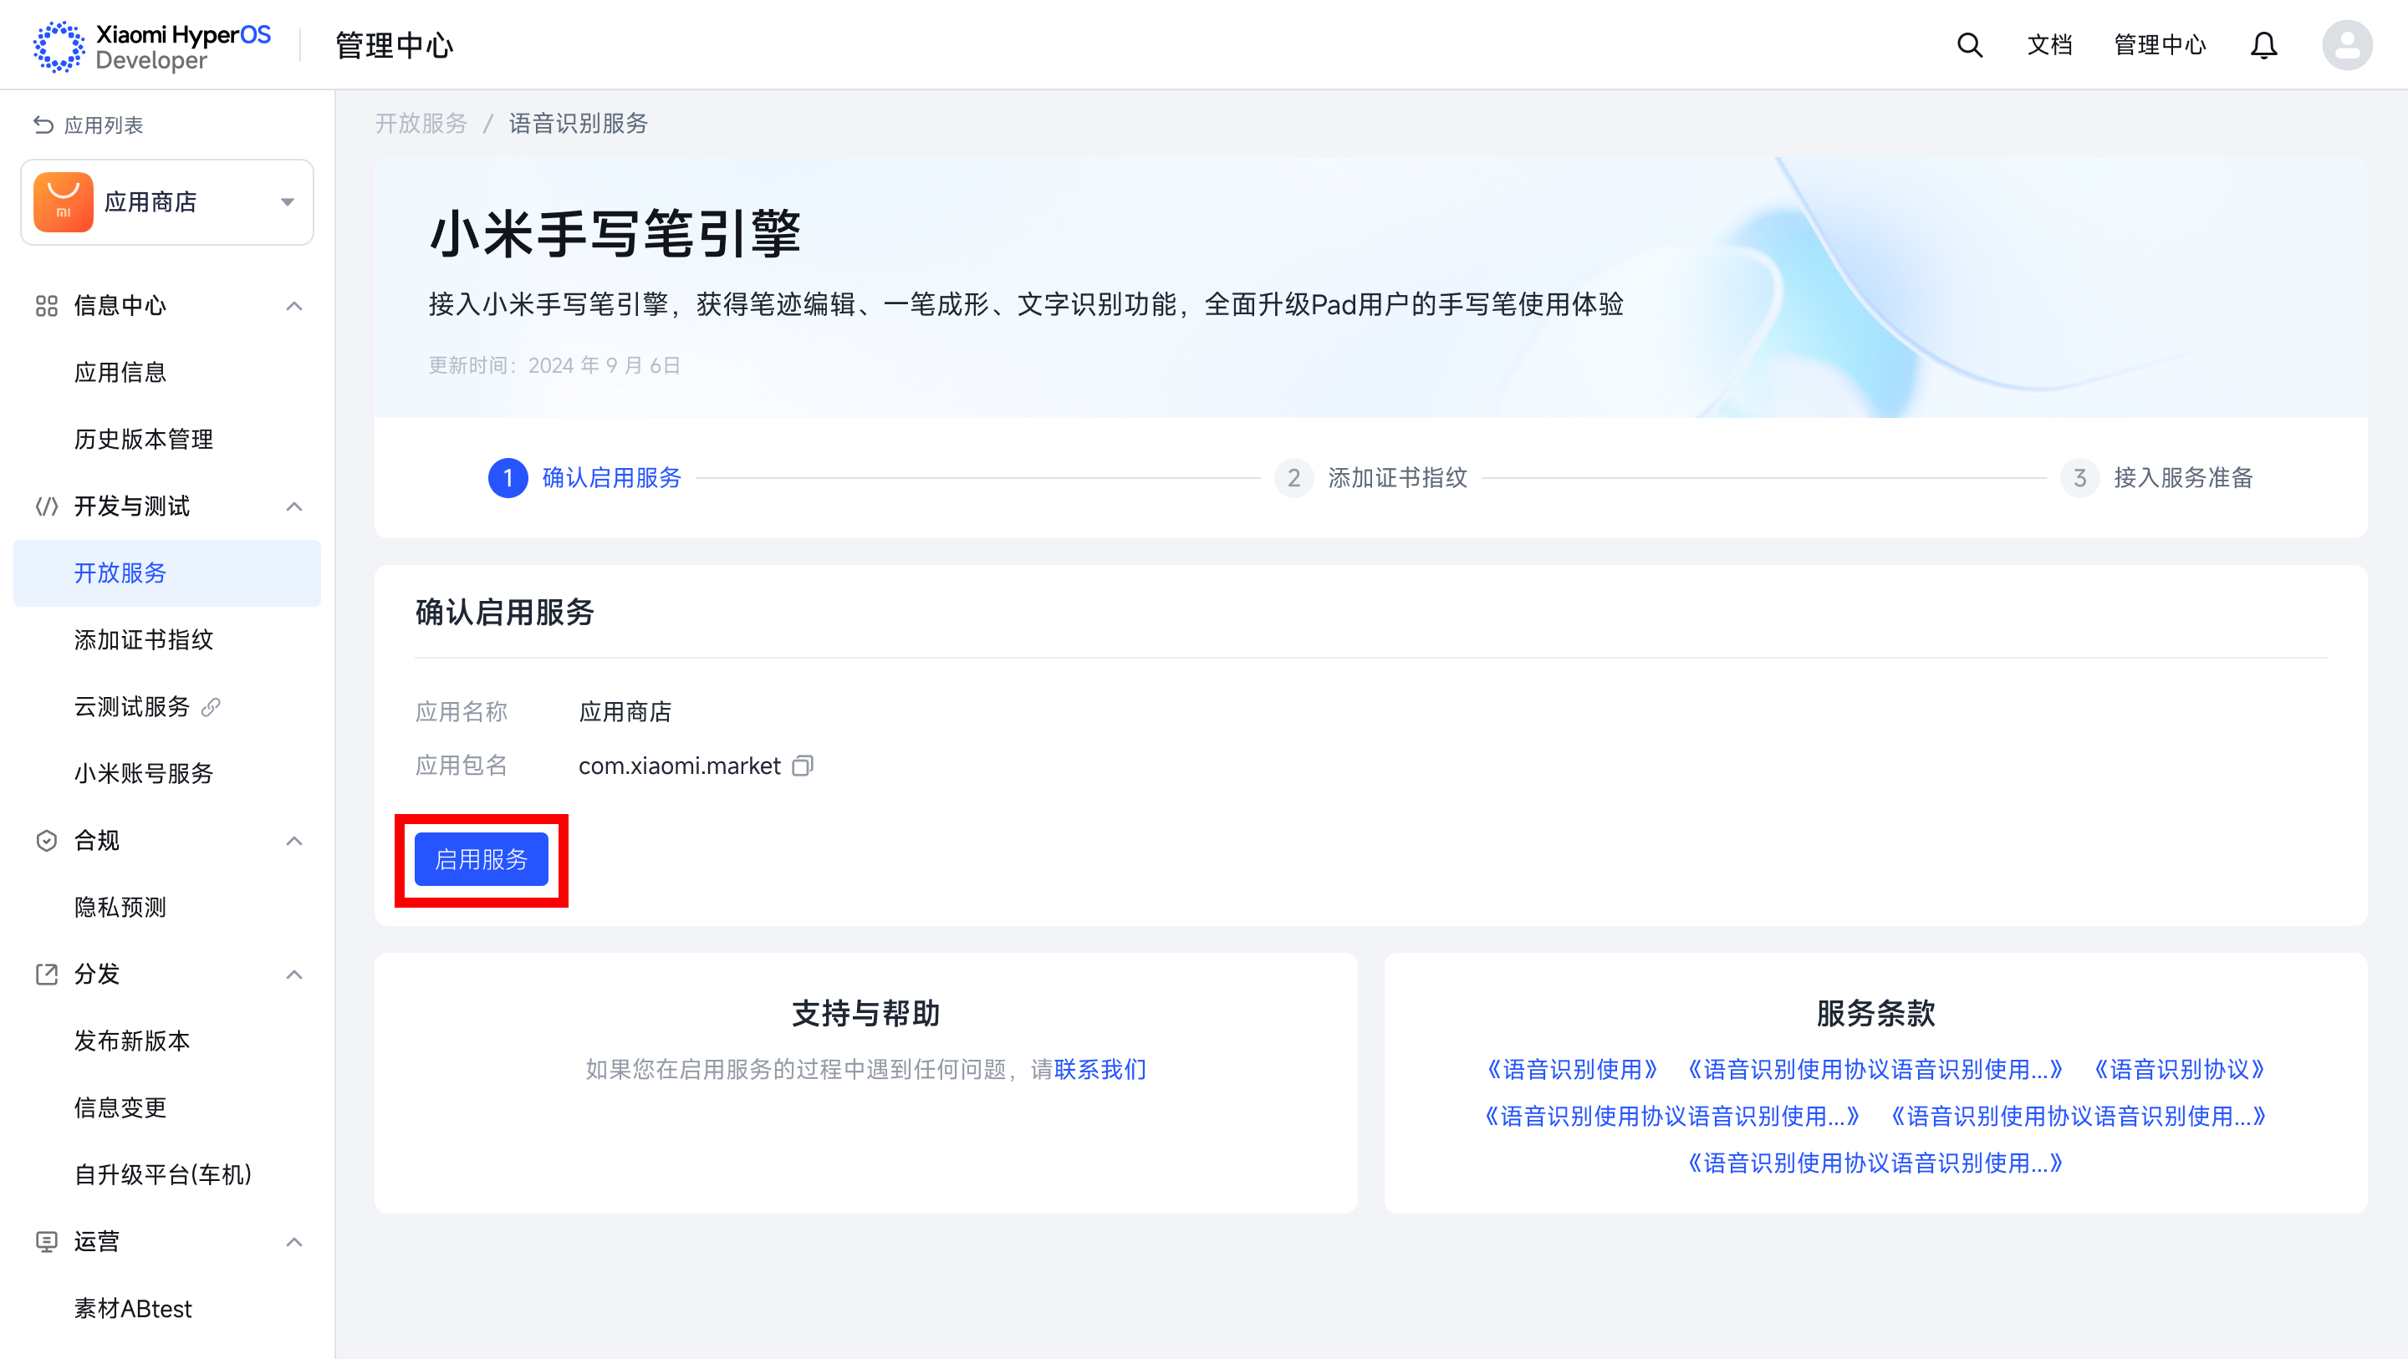Click the 管理中心 title beside the logo
The height and width of the screenshot is (1359, 2408).
(x=394, y=46)
